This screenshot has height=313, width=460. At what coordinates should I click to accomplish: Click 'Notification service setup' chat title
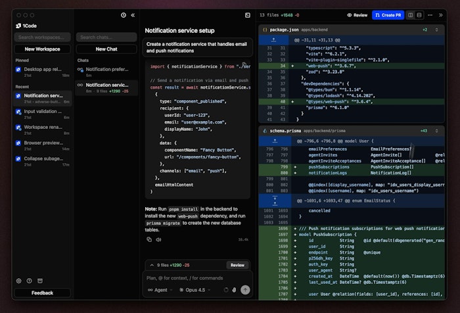tap(179, 30)
